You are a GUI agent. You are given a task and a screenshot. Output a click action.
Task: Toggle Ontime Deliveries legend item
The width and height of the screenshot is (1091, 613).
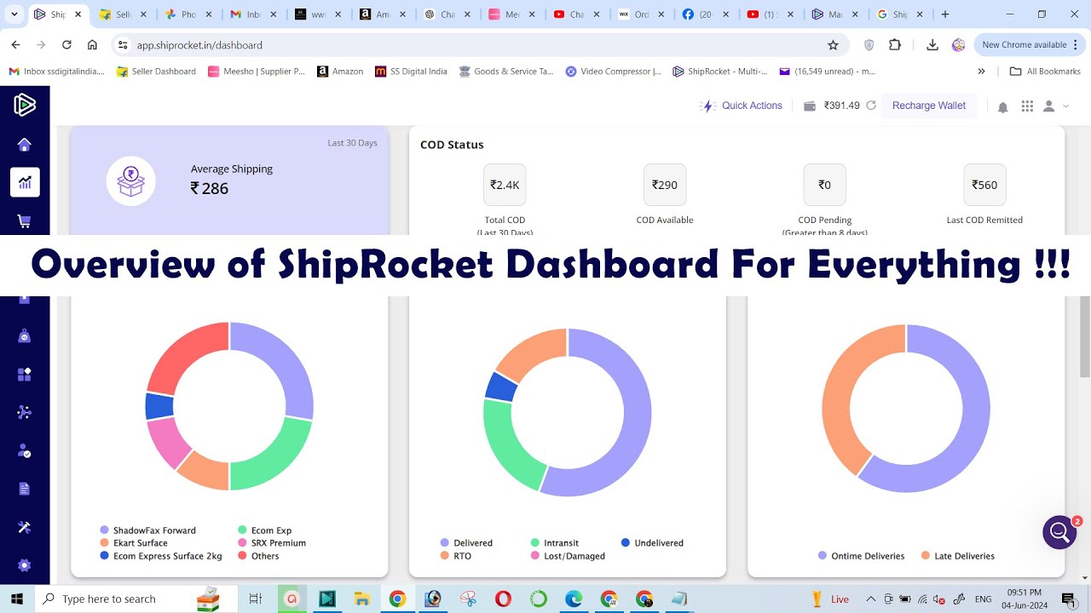pos(861,556)
